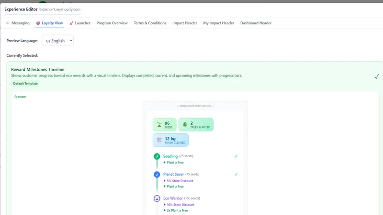Viewport: 383px width, 215px height.
Task: Click the Experience Editor heading
Action: point(21,9)
